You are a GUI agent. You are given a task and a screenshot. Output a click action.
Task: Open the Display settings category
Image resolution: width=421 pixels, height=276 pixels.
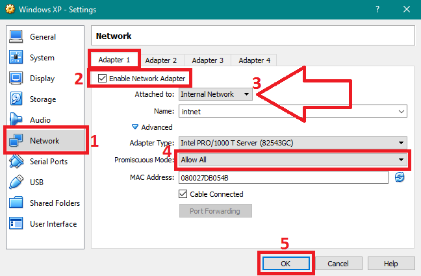[45, 78]
